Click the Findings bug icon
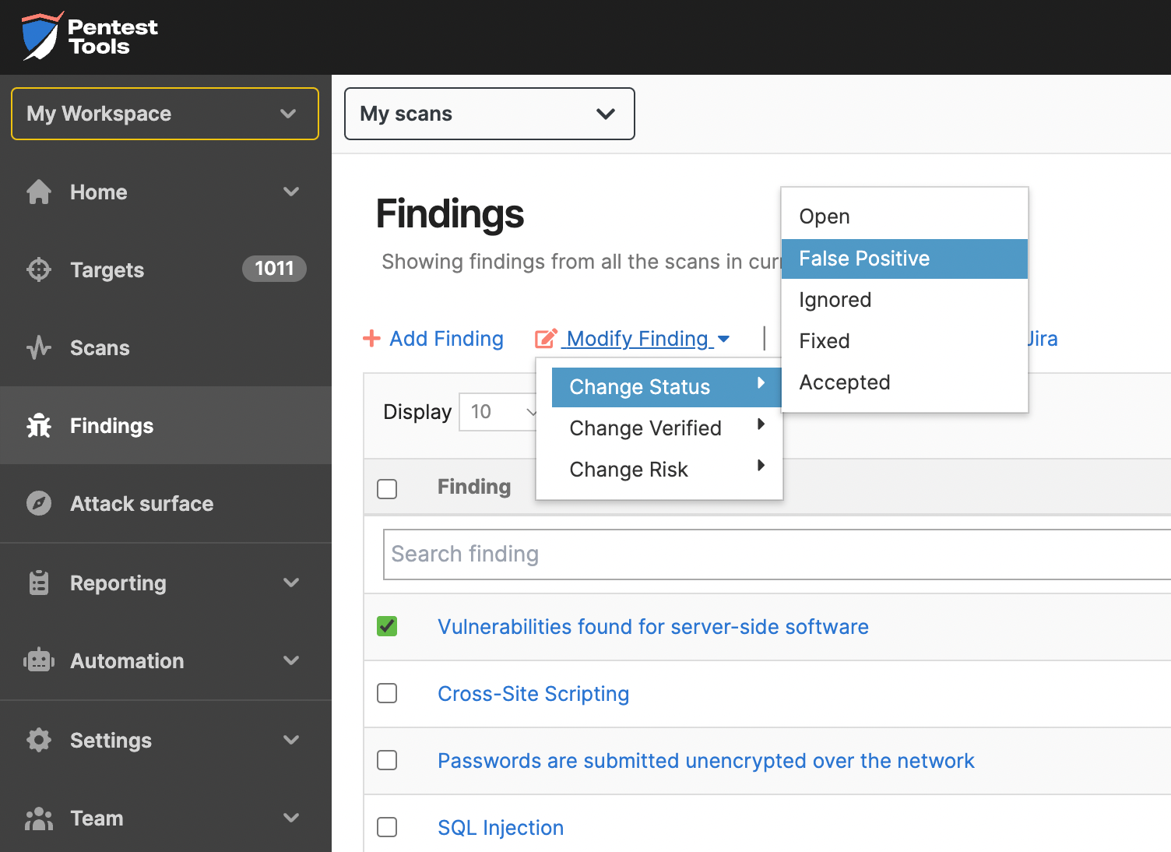1171x852 pixels. coord(39,425)
